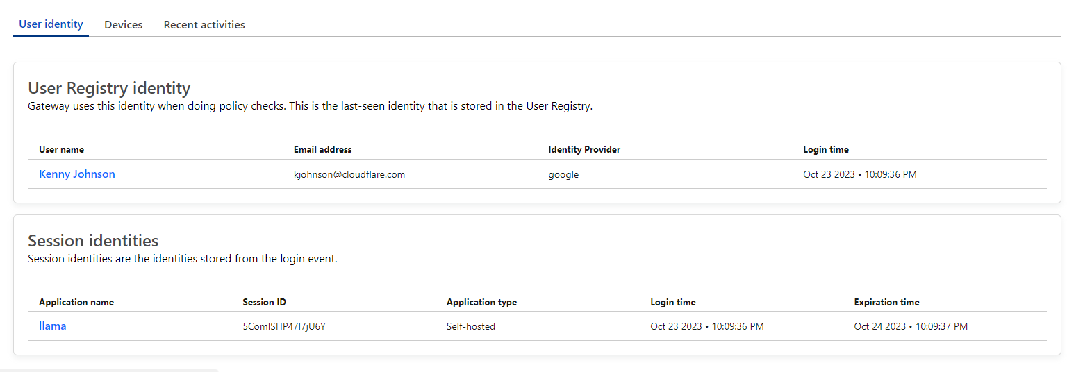Click the Session ID column header
1067x372 pixels.
point(264,302)
